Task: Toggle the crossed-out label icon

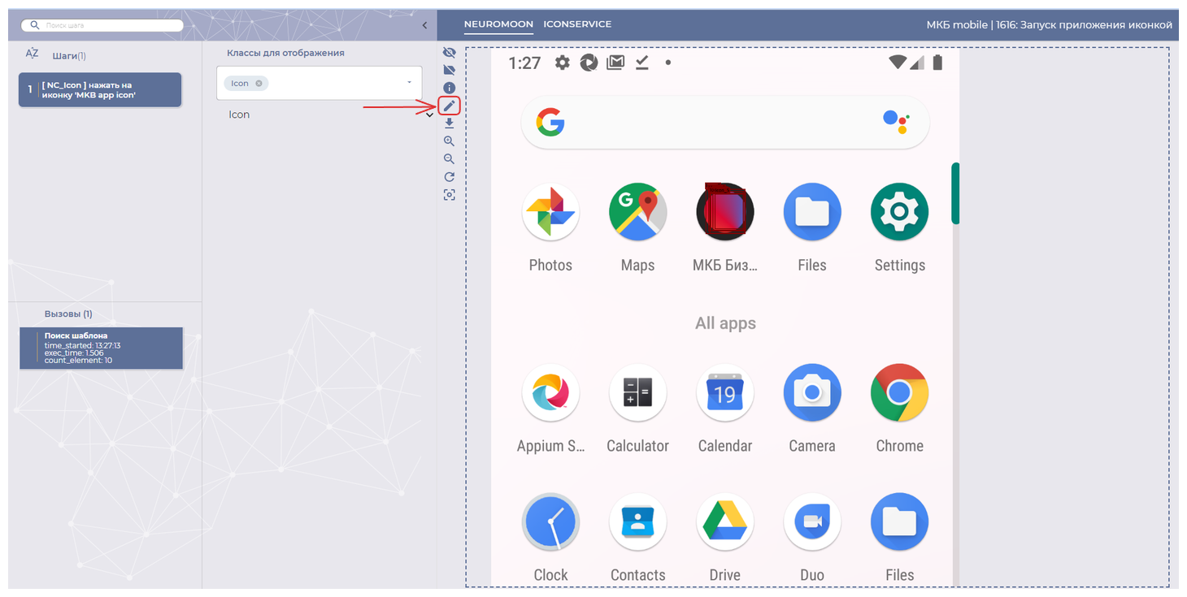Action: [449, 70]
